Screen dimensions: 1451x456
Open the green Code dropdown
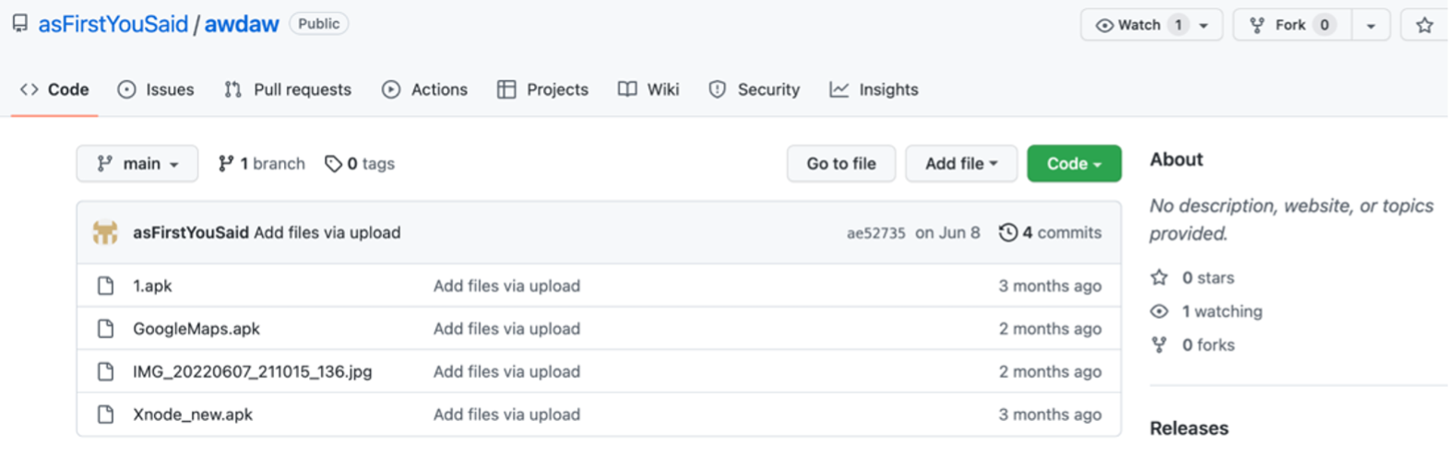[x=1074, y=164]
